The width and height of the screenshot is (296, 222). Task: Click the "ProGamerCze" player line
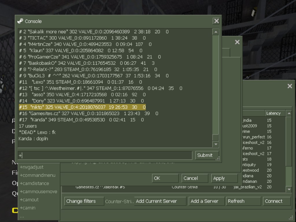pyautogui.click(x=90, y=57)
